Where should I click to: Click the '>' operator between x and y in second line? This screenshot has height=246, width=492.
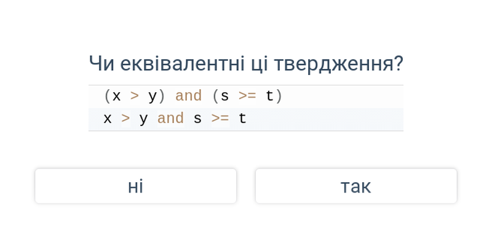coord(125,119)
